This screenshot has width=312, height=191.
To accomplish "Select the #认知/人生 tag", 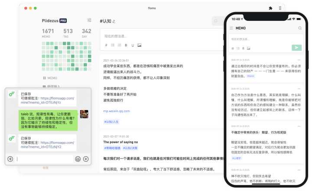I will (x=111, y=122).
